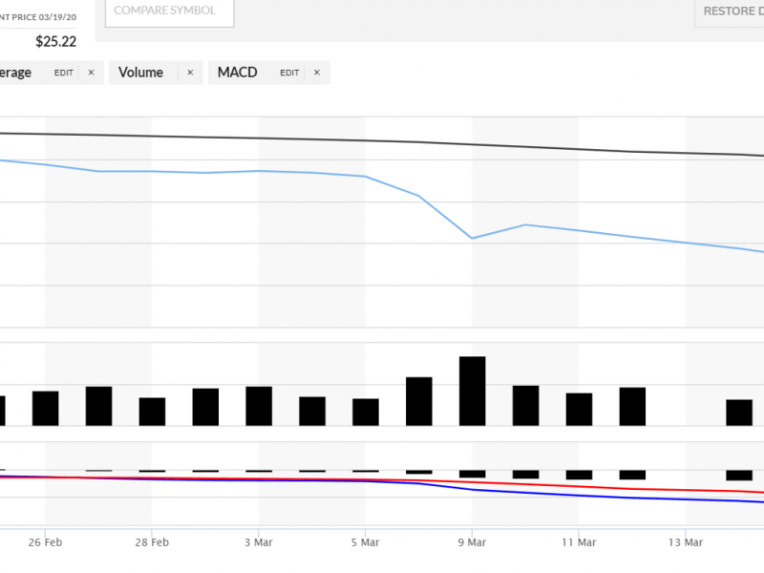Click the light blue price line's 9 Mar low

[x=473, y=238]
